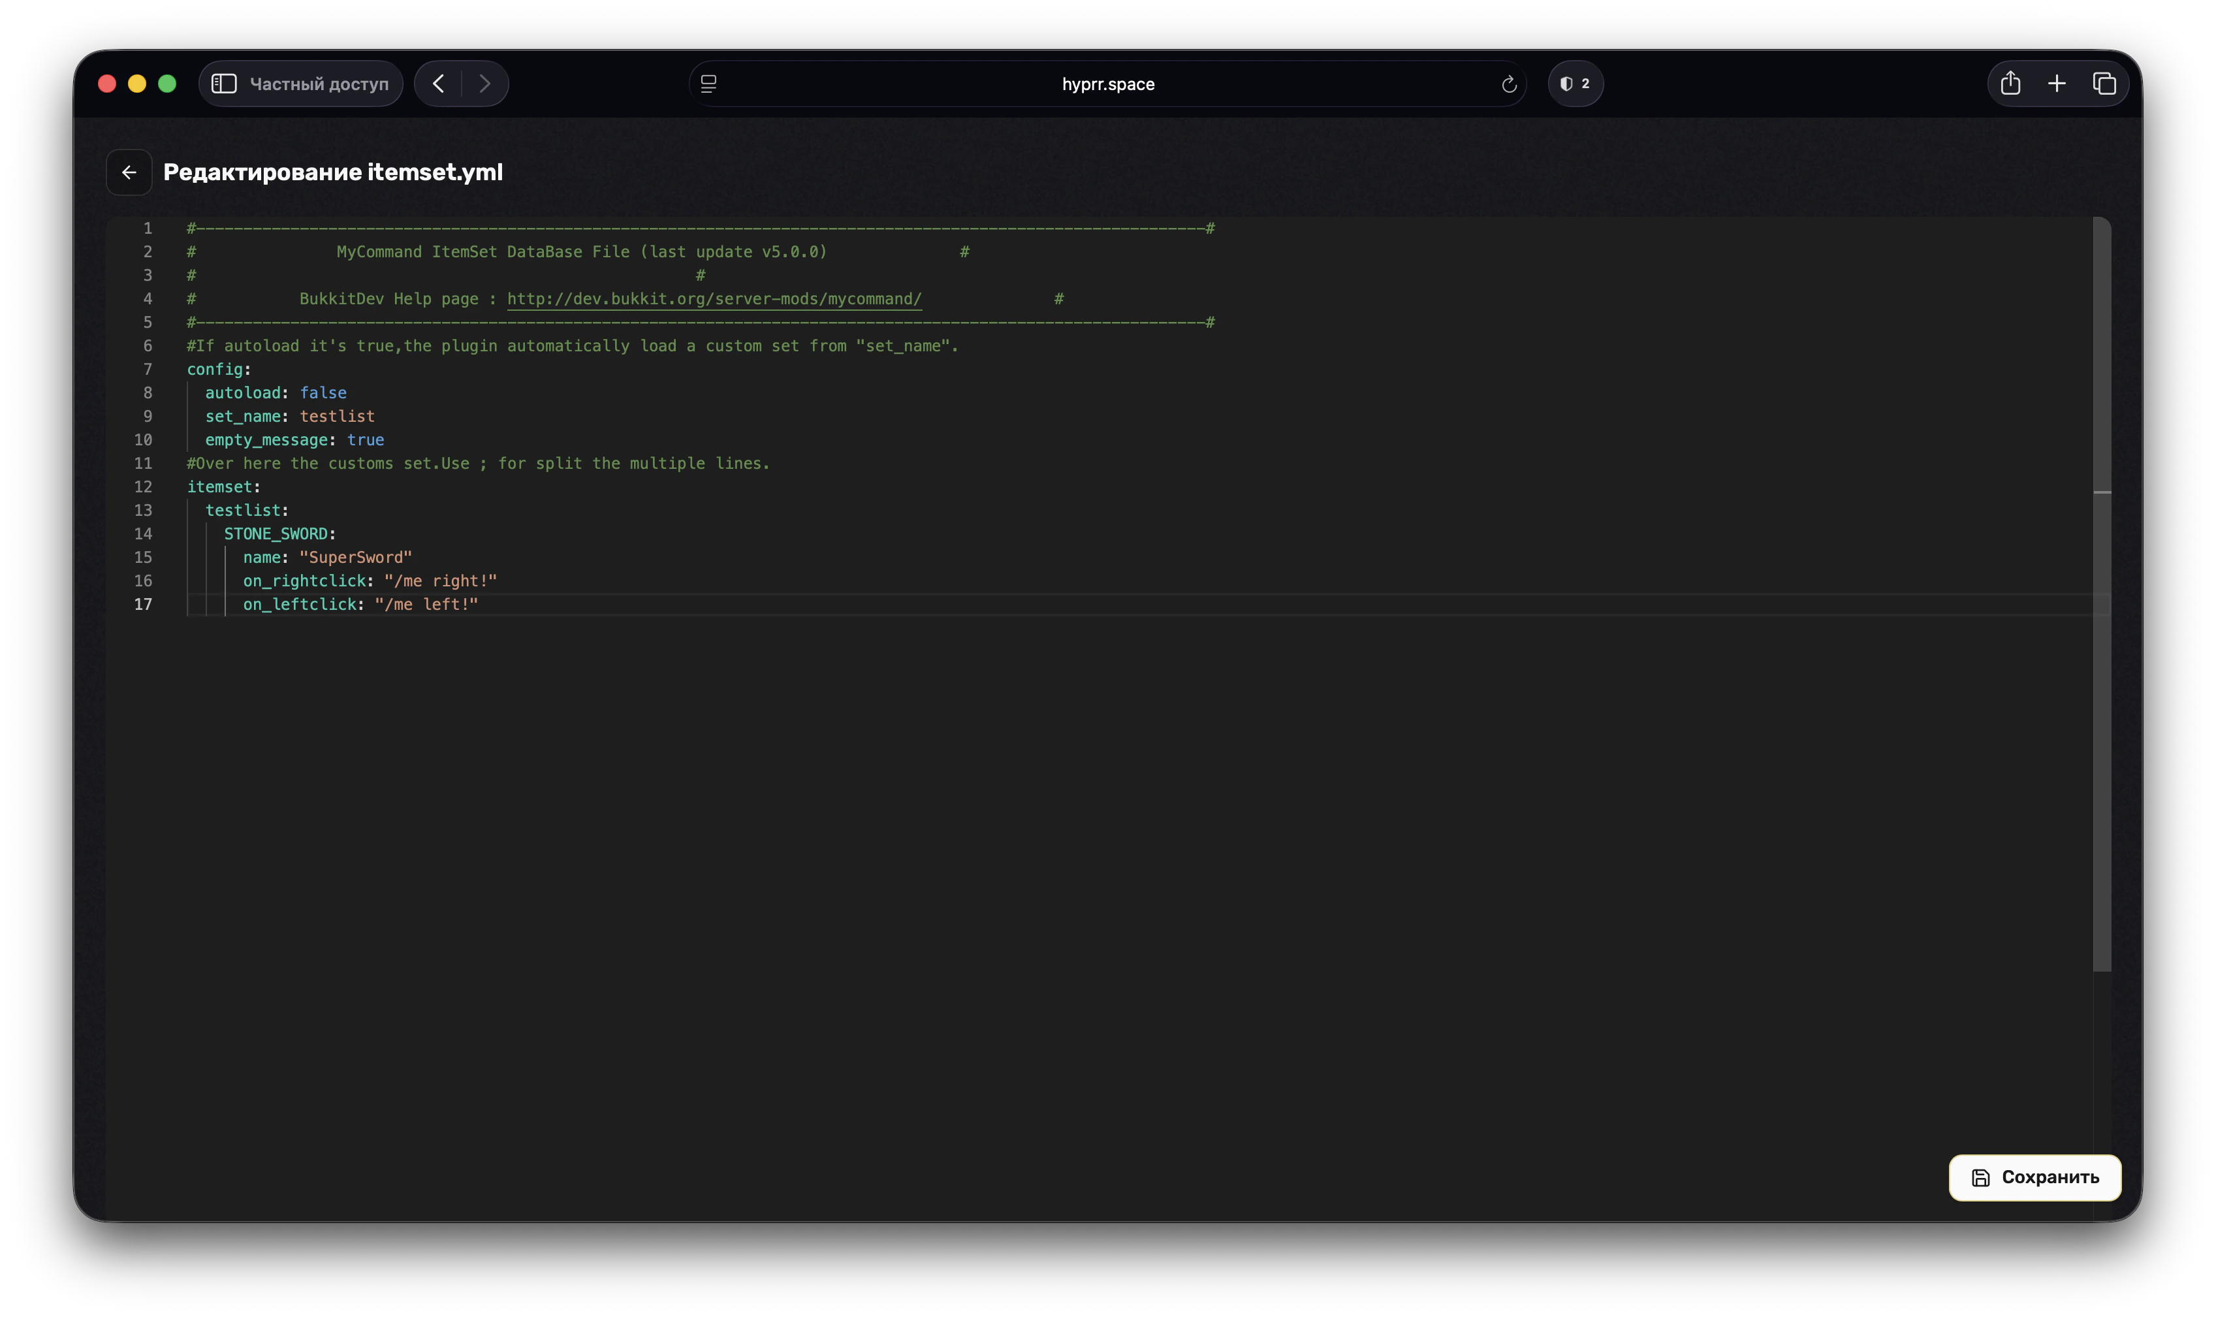Close the window with the red button
This screenshot has height=1319, width=2216.
coord(106,84)
